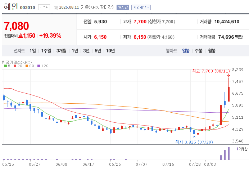Select the 3개월 line chart tab
The image size is (249, 169).
62,51
